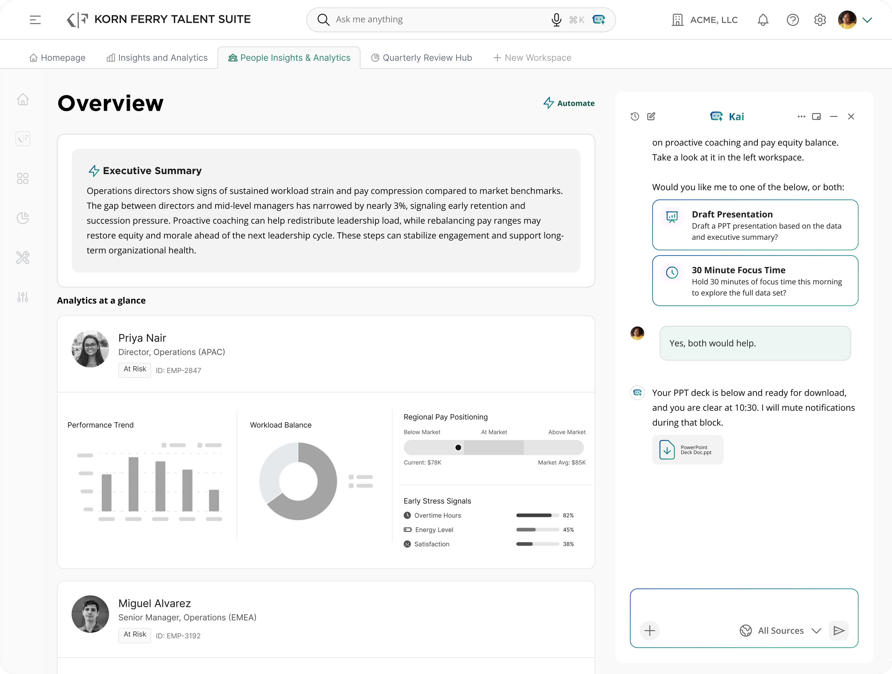The image size is (892, 674).
Task: Open the Insights and Analytics tab
Action: pyautogui.click(x=157, y=58)
